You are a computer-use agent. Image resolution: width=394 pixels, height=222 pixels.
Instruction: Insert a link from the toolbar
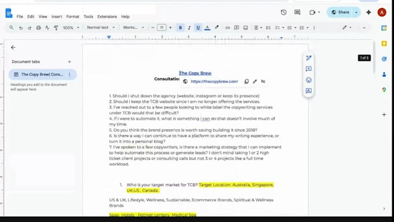[227, 28]
